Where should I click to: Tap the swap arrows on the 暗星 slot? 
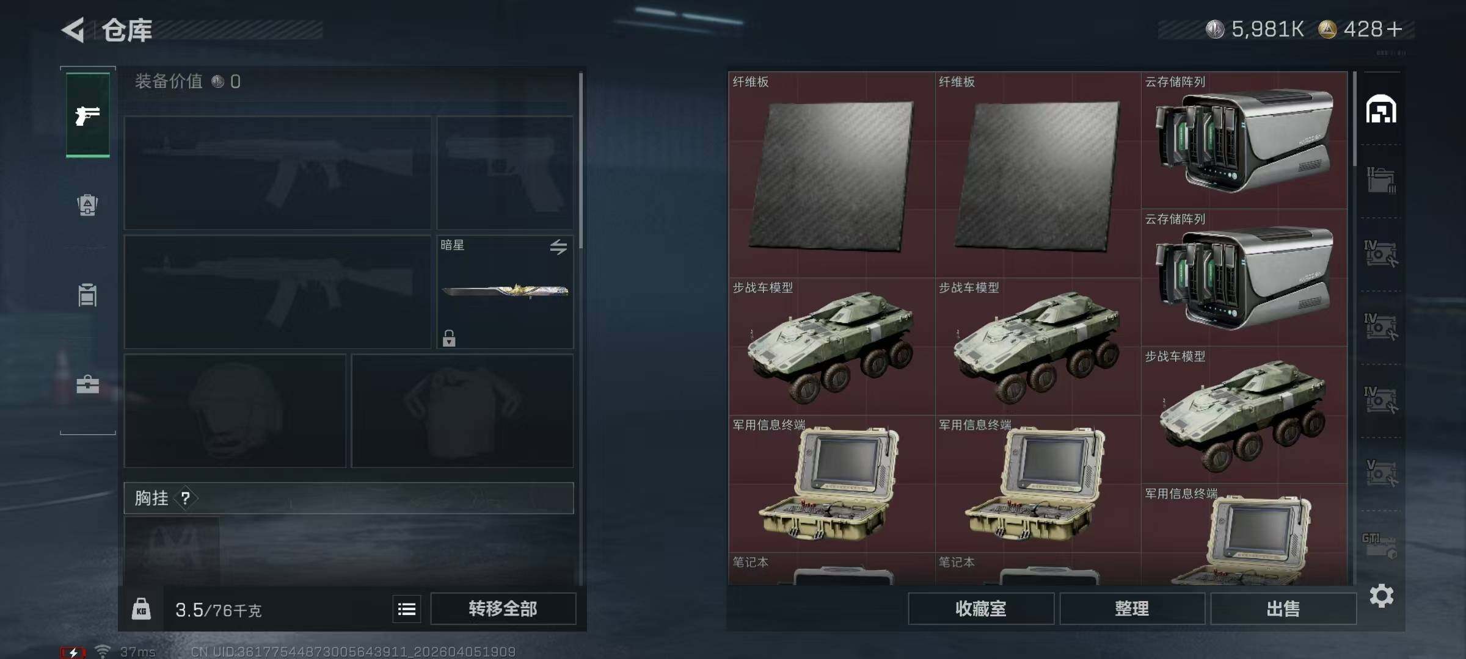pyautogui.click(x=558, y=247)
